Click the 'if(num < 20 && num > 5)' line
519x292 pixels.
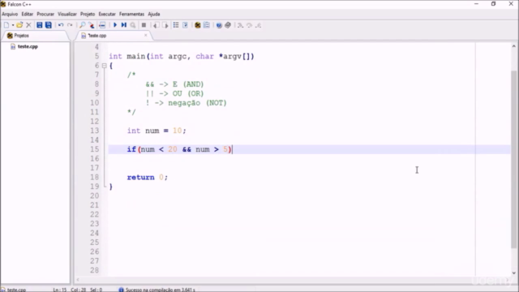tap(179, 149)
